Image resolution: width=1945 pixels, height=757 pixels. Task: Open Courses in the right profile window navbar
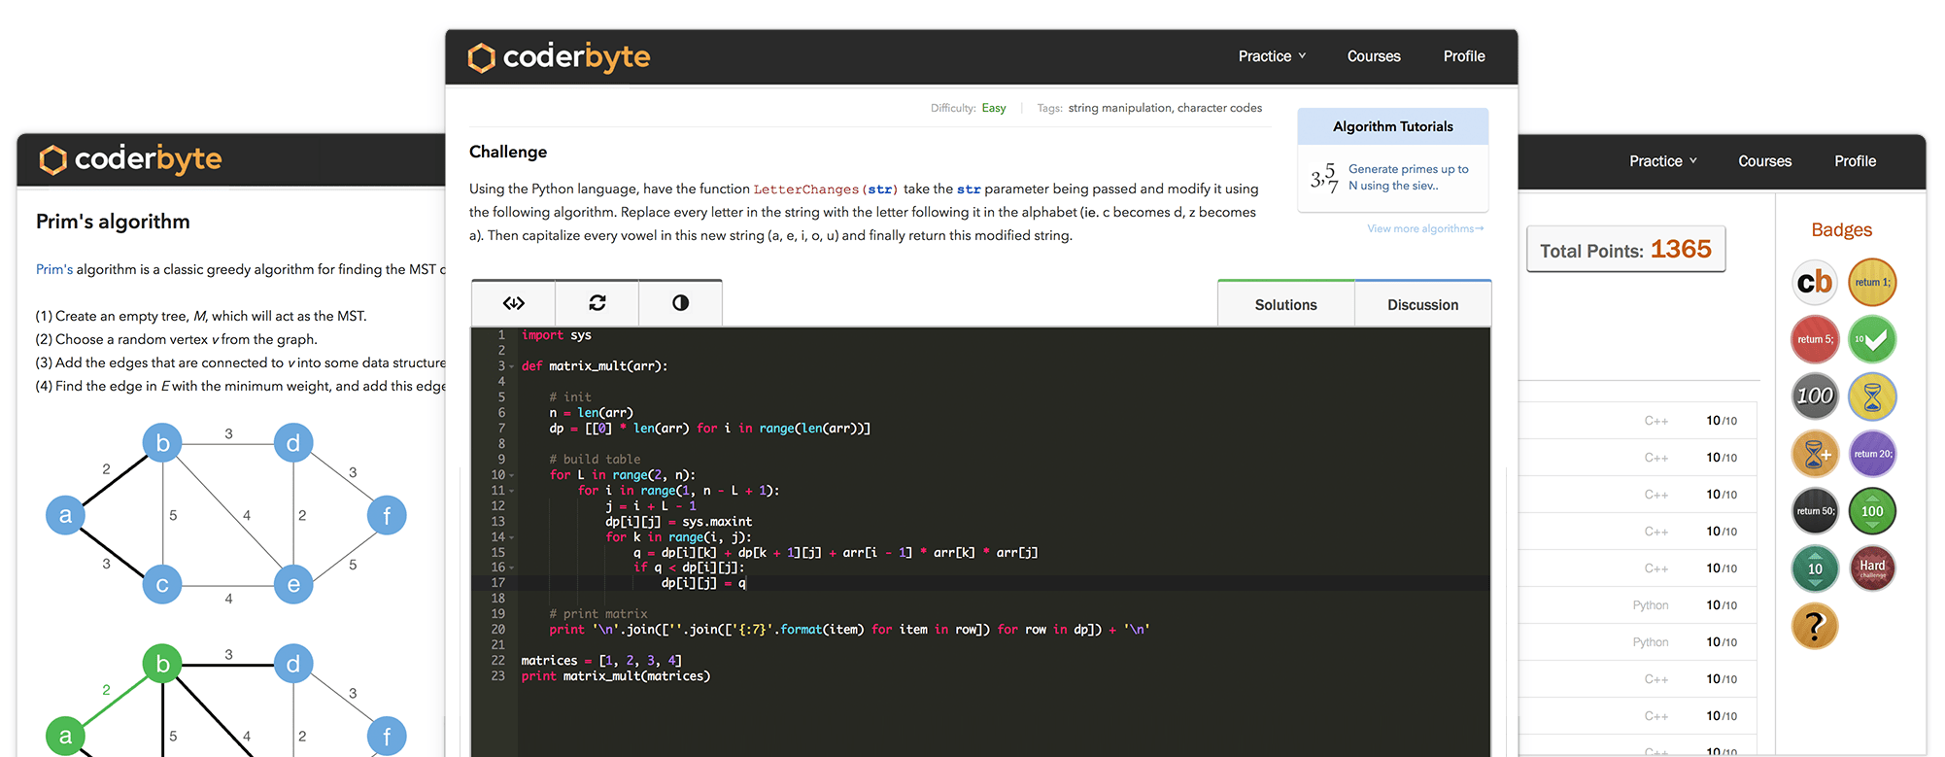tap(1765, 161)
